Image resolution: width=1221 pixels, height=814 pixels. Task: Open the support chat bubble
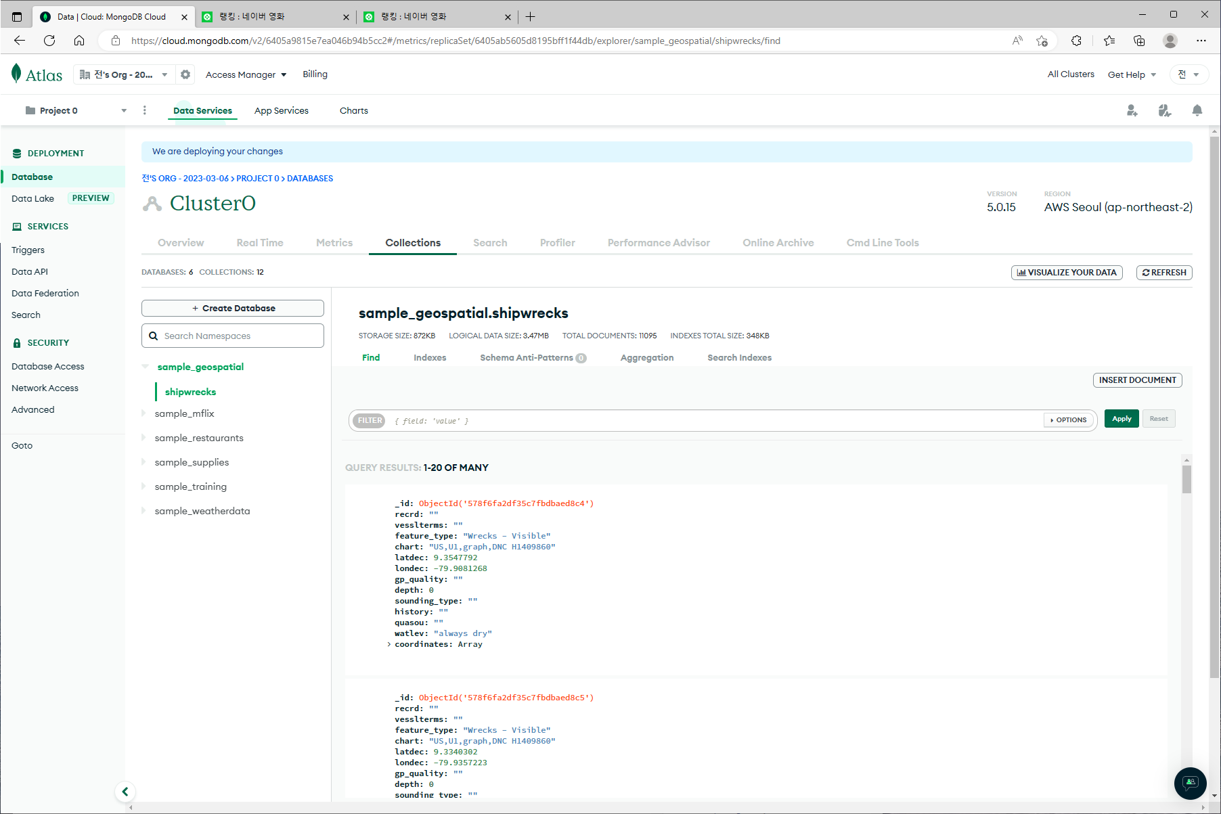(x=1190, y=783)
